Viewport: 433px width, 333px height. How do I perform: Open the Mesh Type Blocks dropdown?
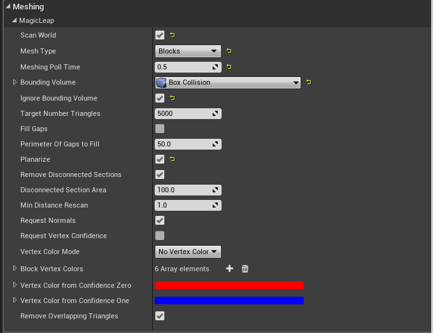pyautogui.click(x=188, y=51)
